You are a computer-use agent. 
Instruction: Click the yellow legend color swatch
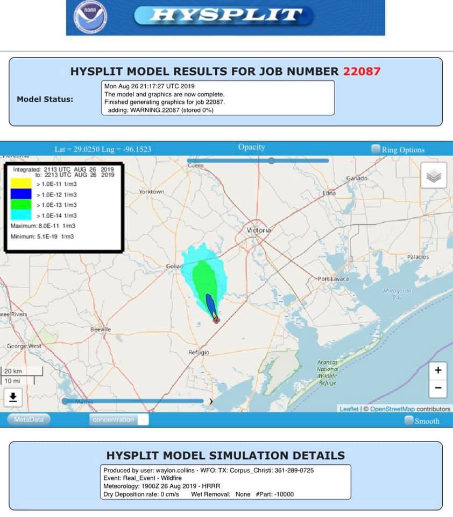click(x=21, y=183)
